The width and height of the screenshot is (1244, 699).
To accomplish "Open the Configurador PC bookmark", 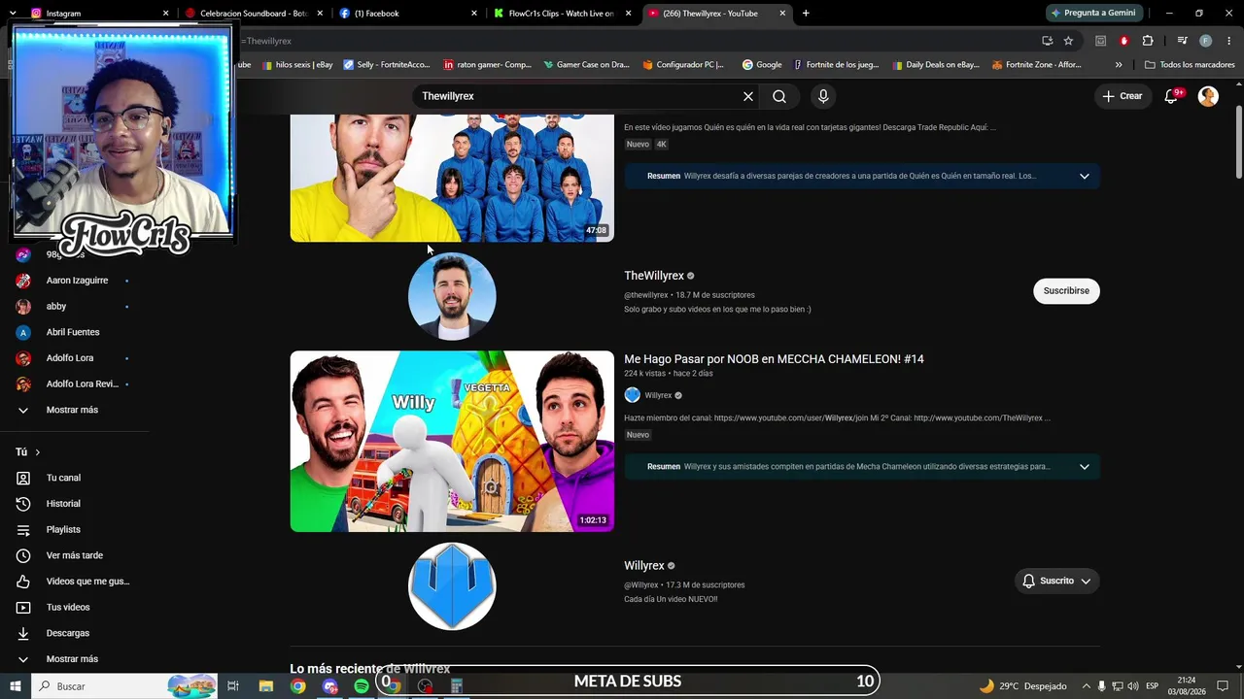I will tap(683, 65).
